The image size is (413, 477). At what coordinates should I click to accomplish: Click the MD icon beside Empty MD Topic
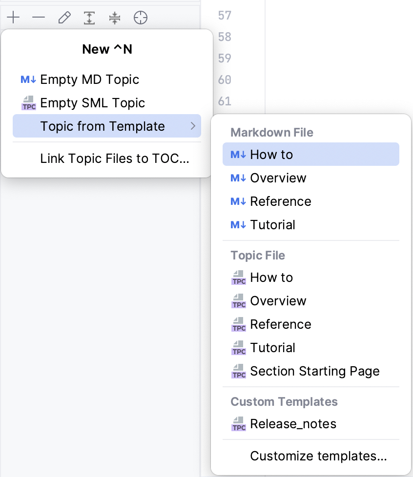tap(29, 79)
